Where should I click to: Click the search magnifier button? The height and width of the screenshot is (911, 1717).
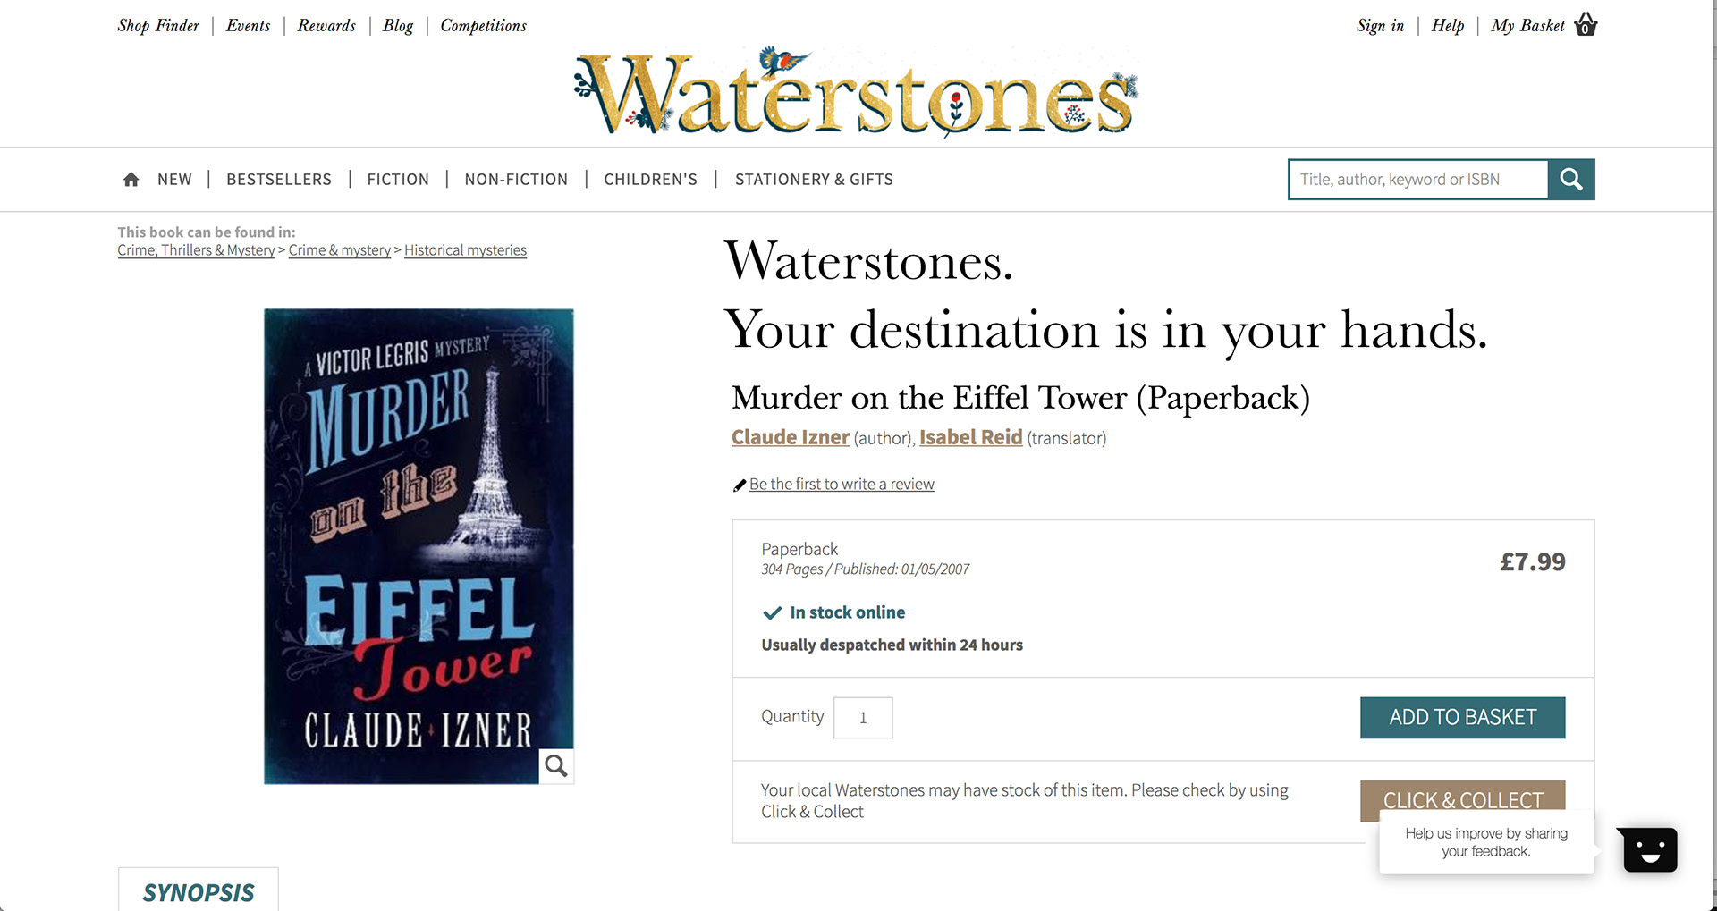1571,180
